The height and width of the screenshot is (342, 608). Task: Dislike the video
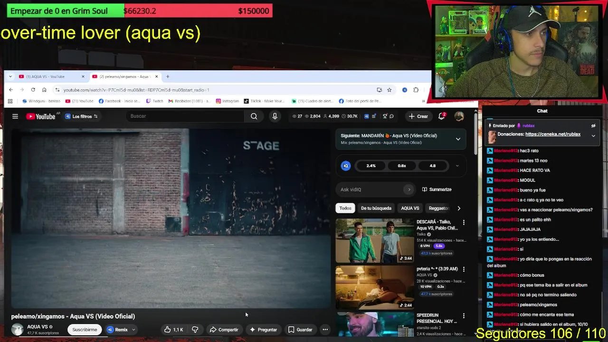pos(195,330)
